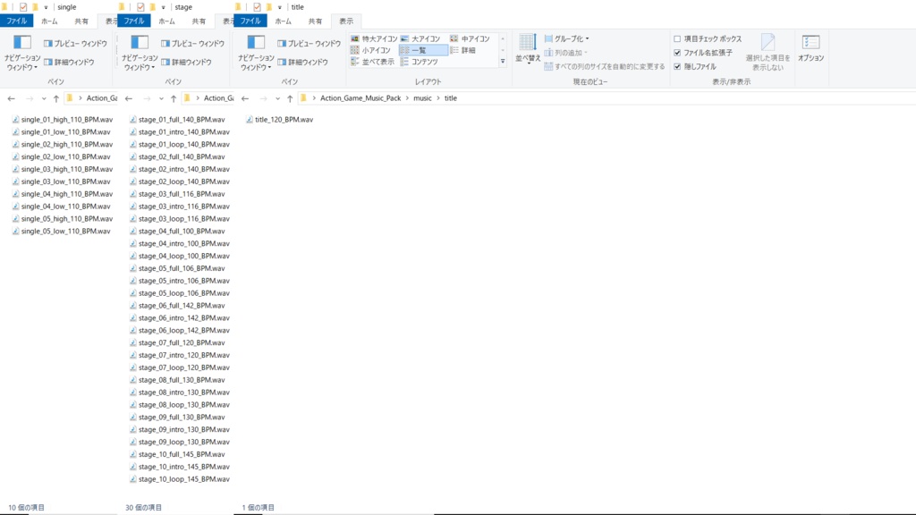Open View (表示) tab in title window

coord(346,21)
